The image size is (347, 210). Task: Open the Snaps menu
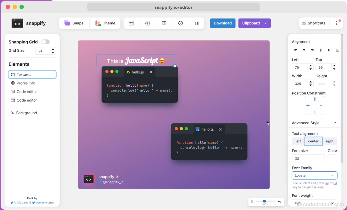click(74, 23)
